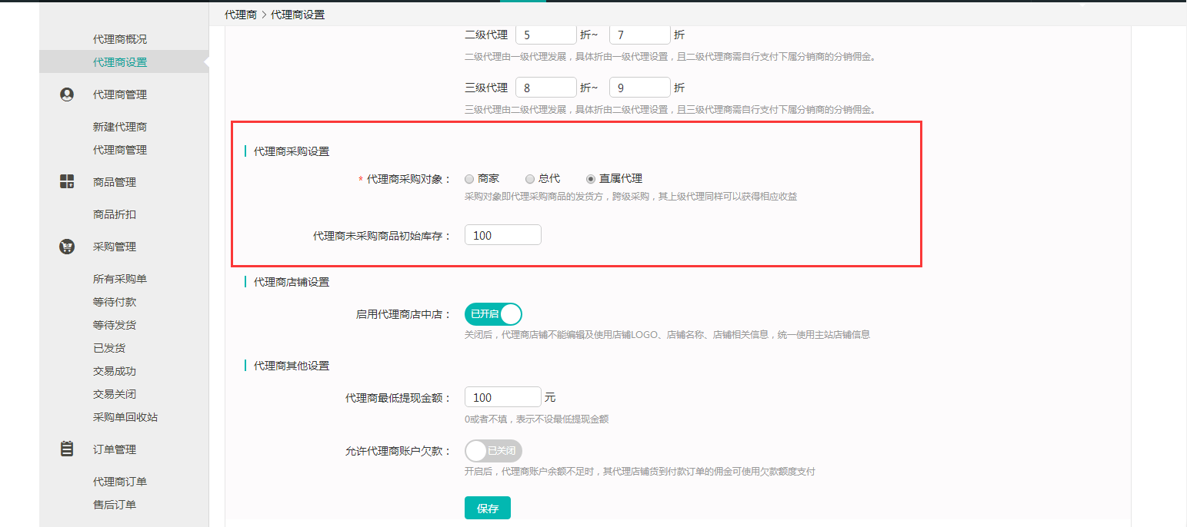Viewport: 1187px width, 527px height.
Task: Turn off the 启用代理商店中店 switch
Action: 493,314
